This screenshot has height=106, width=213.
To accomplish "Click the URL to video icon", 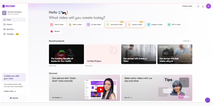I will point(70,25).
